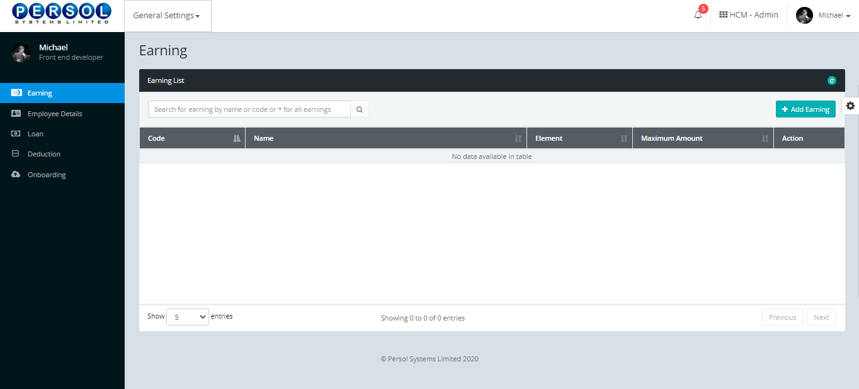Click the Front end developer subtitle

tap(71, 57)
